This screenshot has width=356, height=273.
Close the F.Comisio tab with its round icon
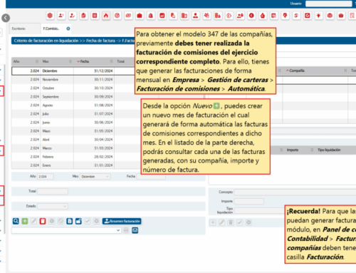[68, 29]
